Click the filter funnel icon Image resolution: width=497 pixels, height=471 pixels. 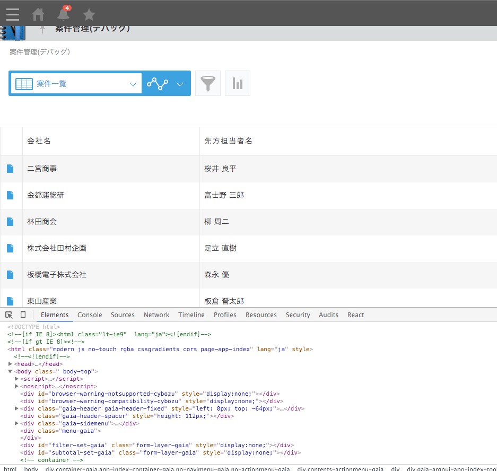(208, 83)
